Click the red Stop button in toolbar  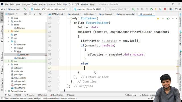[165, 9]
